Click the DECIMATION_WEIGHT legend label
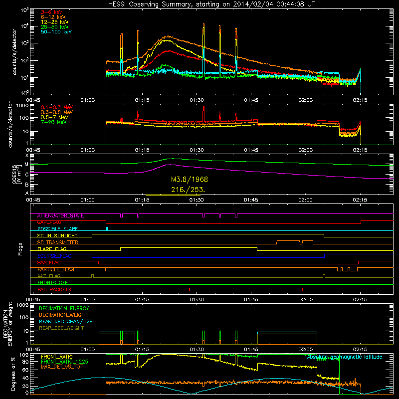 point(63,315)
